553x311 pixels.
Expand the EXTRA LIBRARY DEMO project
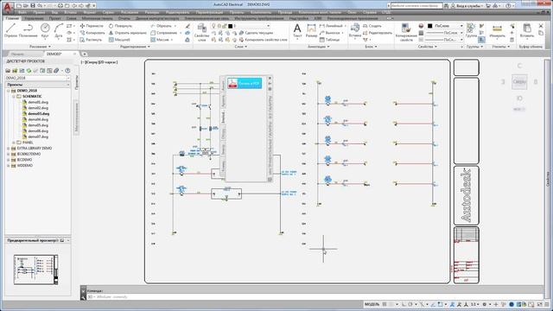[9, 148]
